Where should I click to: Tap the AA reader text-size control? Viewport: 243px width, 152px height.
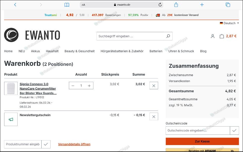pyautogui.click(x=83, y=5)
